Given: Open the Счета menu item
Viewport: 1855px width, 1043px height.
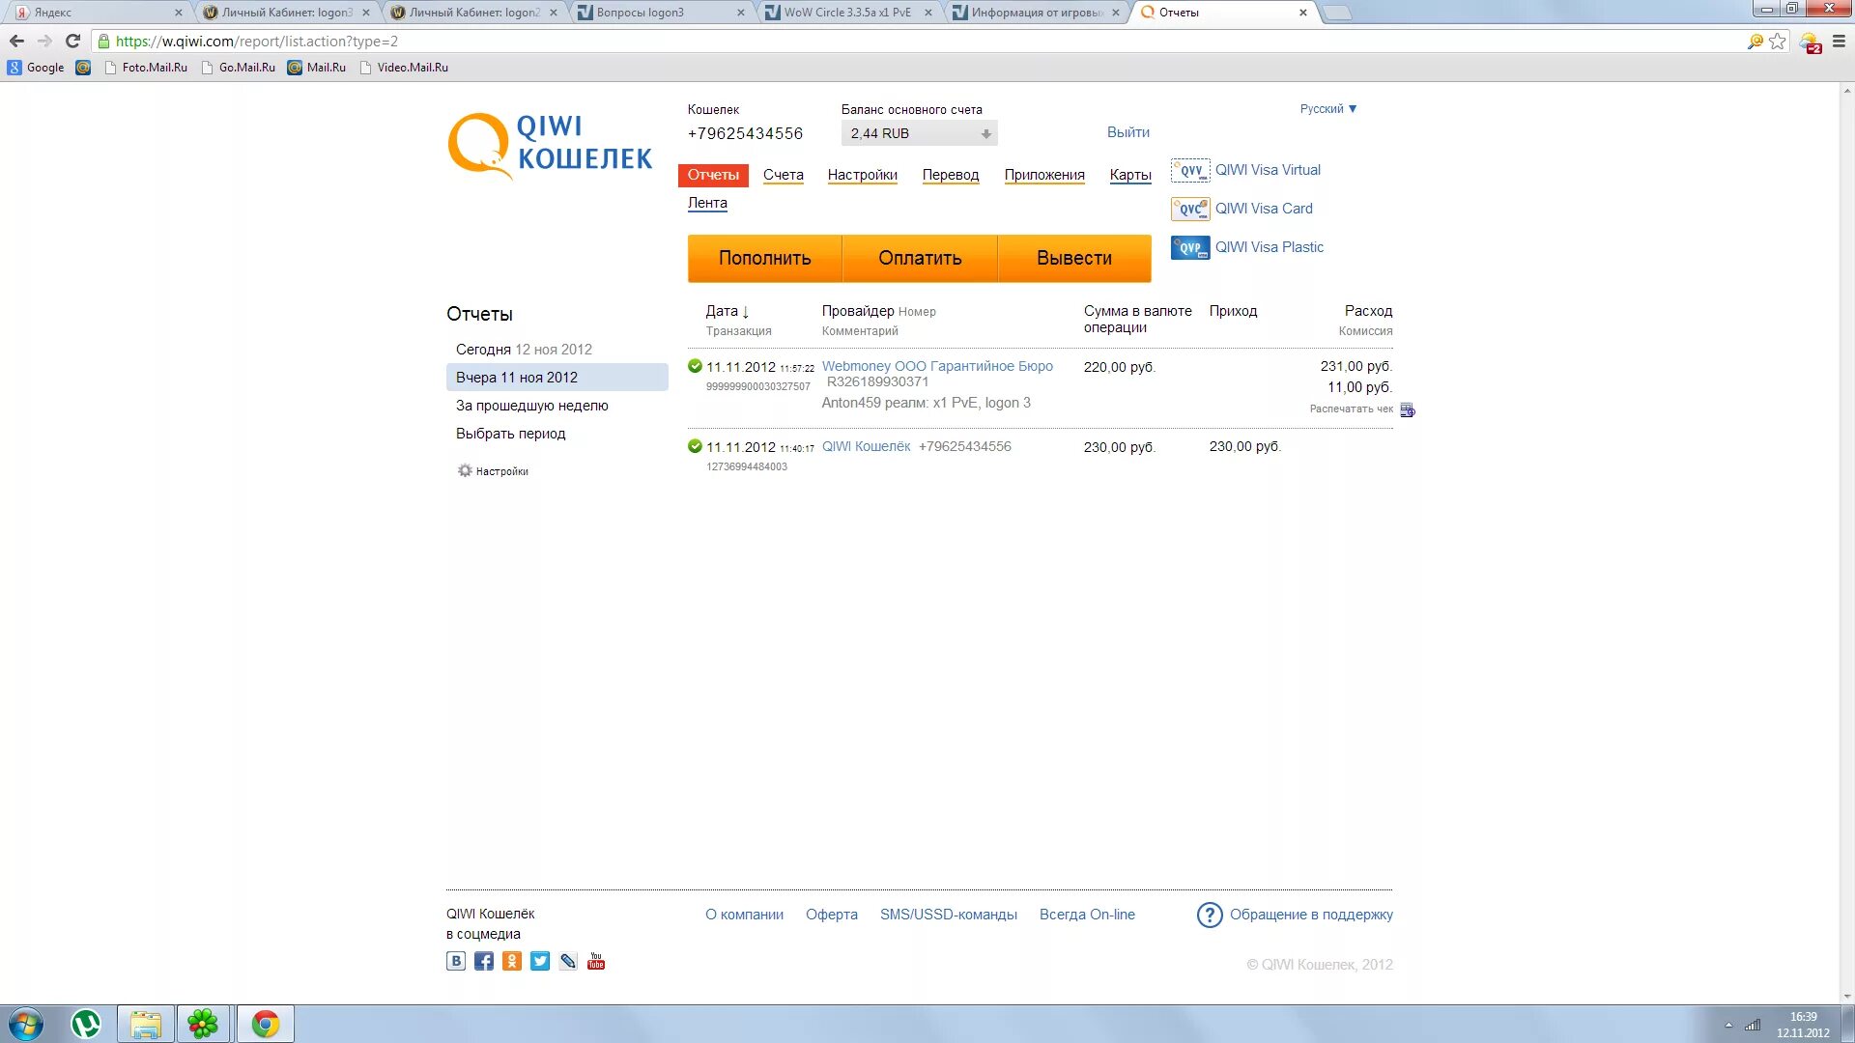Looking at the screenshot, I should [783, 175].
